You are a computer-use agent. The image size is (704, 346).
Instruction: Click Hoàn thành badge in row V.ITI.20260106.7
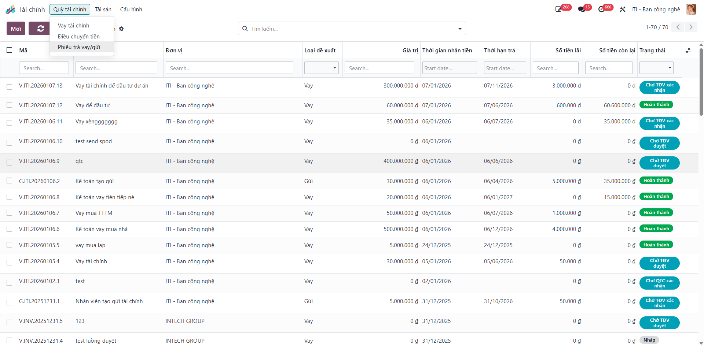(656, 213)
